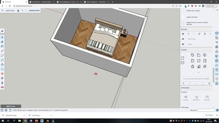Expand papierpeint2.jpg download options arrow

[x=24, y=115]
